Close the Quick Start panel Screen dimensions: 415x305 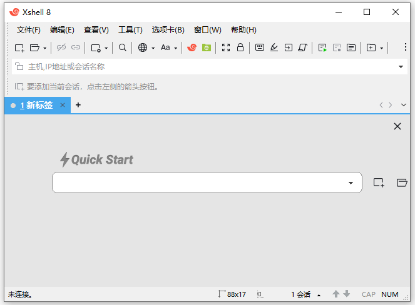click(x=397, y=126)
